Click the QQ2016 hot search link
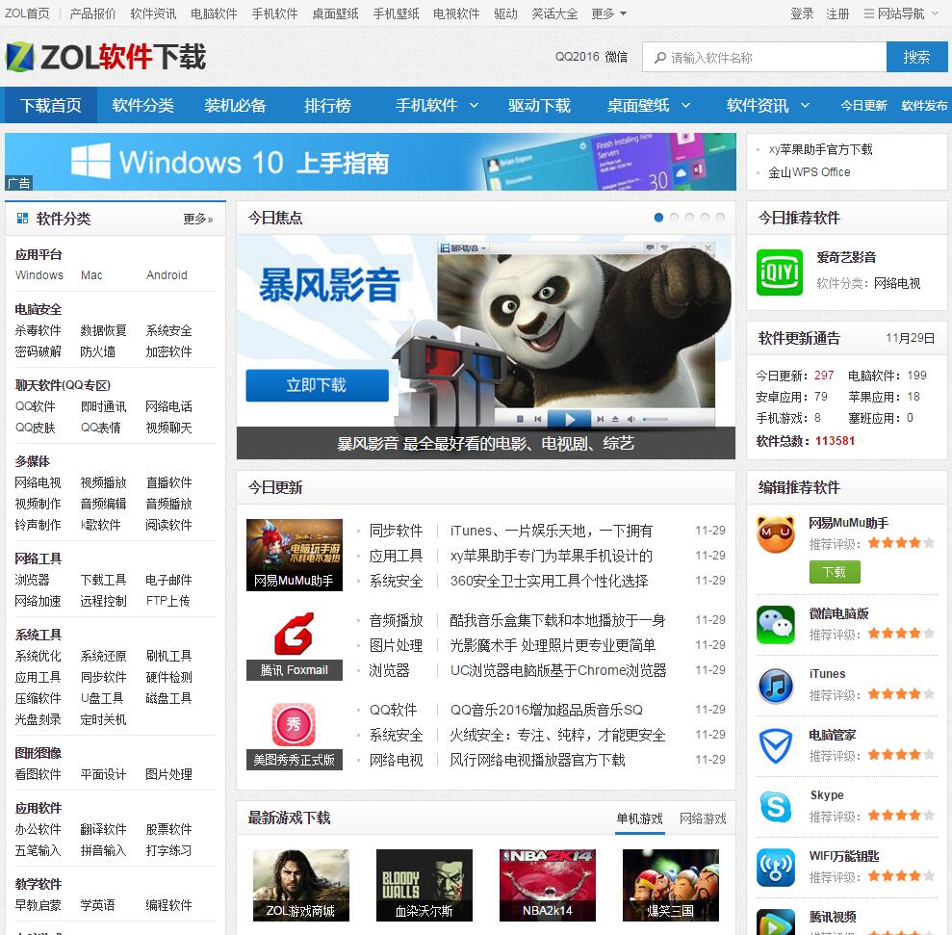 [x=577, y=57]
